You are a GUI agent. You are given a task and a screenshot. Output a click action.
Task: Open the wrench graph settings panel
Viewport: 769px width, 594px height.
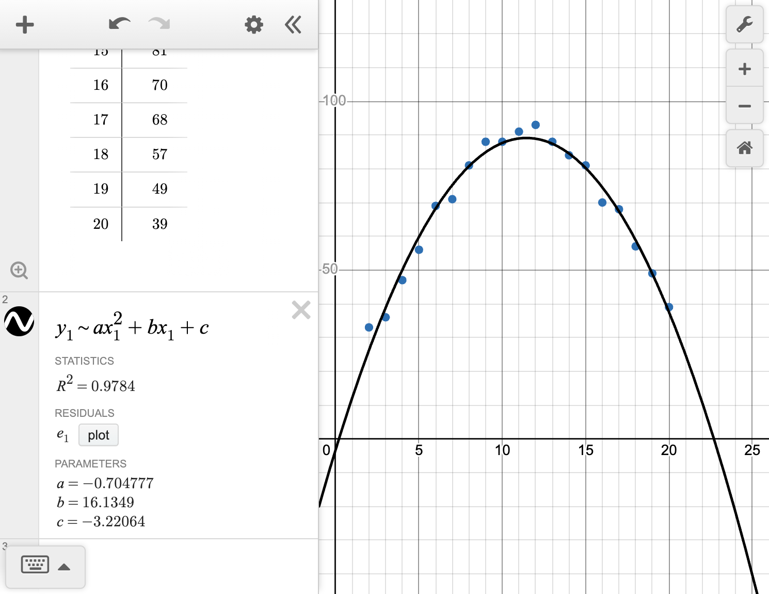pyautogui.click(x=744, y=24)
